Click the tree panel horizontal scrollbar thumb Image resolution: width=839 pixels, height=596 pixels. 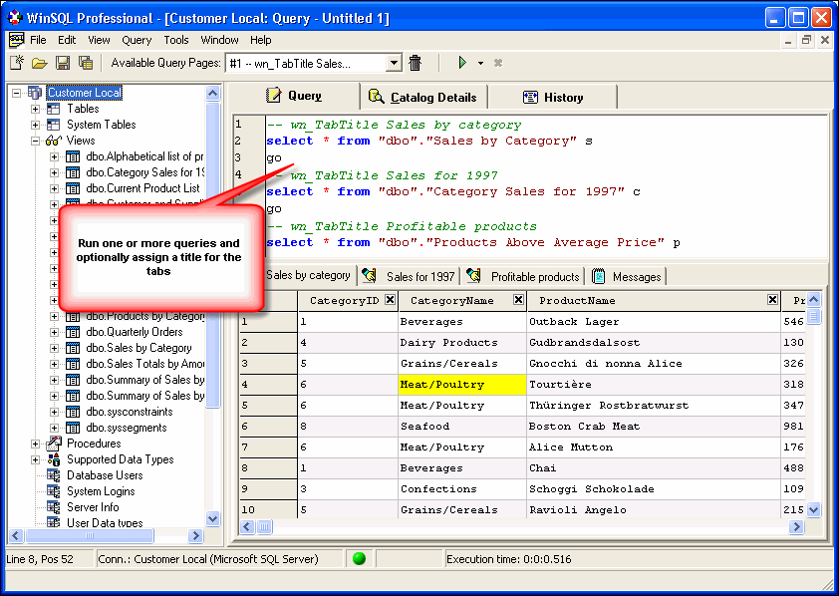[x=90, y=535]
